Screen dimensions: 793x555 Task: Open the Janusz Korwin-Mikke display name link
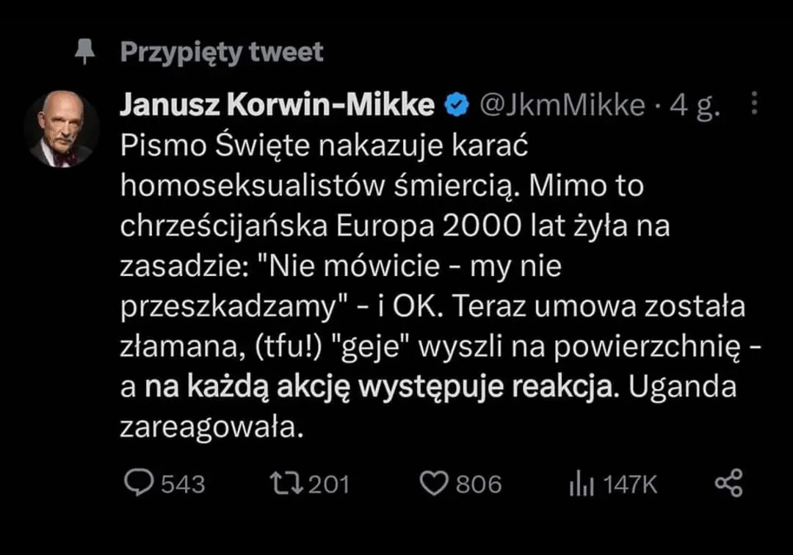(x=278, y=106)
